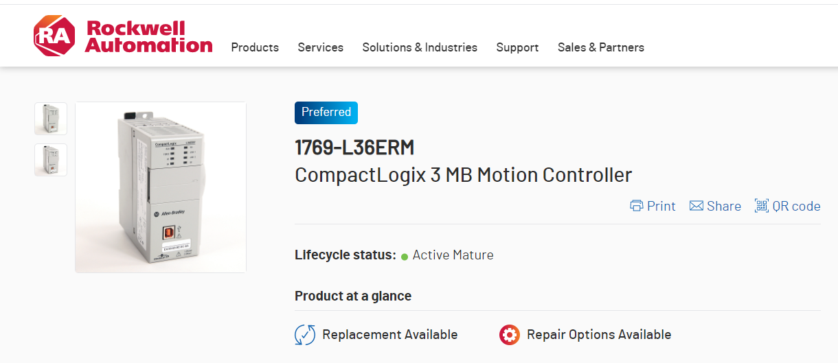Click the large CompactLogix controller product image
This screenshot has height=363, width=838.
tap(161, 187)
